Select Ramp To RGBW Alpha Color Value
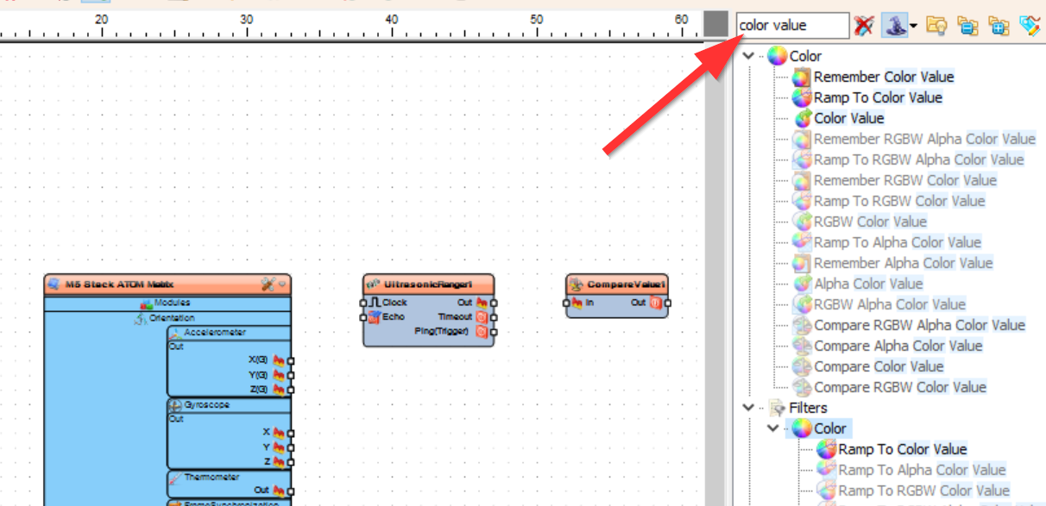The height and width of the screenshot is (506, 1046). coord(919,159)
